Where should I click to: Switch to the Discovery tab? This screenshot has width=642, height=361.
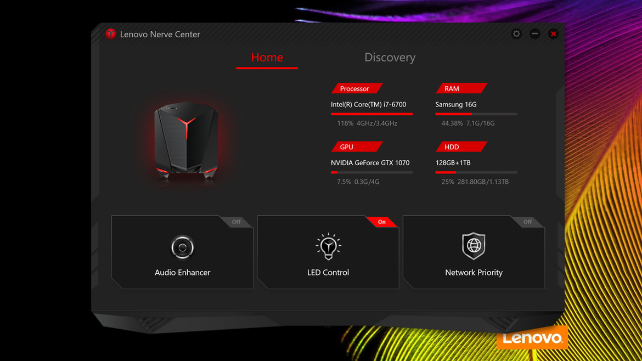tap(390, 57)
